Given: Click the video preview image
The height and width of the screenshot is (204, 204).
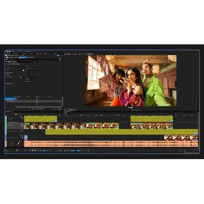Looking at the screenshot, I should pyautogui.click(x=131, y=81).
